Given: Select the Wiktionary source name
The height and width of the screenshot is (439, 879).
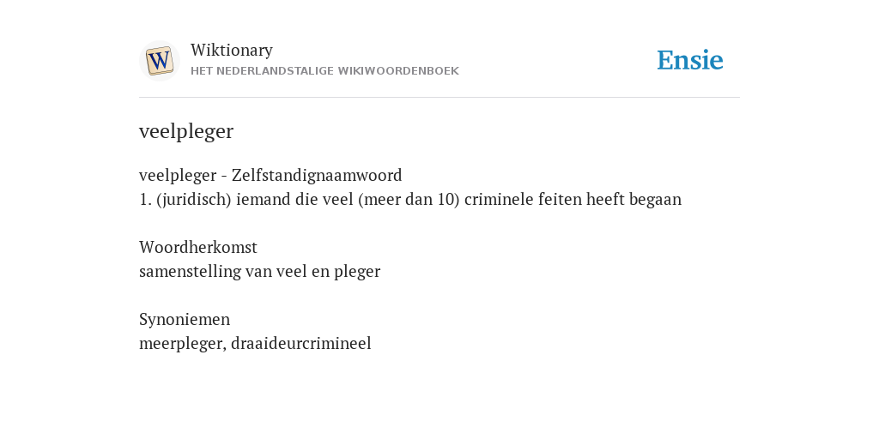Looking at the screenshot, I should (232, 51).
